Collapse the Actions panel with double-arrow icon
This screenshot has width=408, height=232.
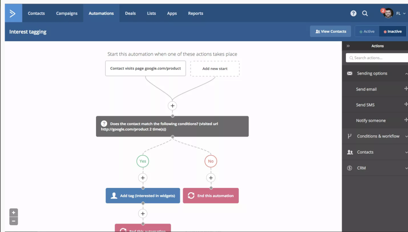coord(348,46)
